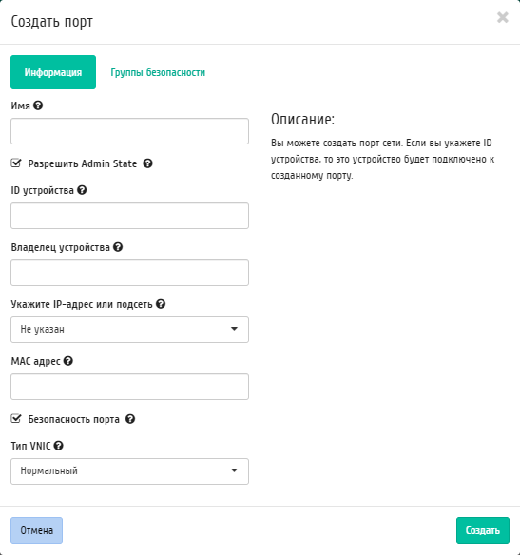Switch to the Группы безопасности tab
The height and width of the screenshot is (555, 520).
[x=158, y=72]
